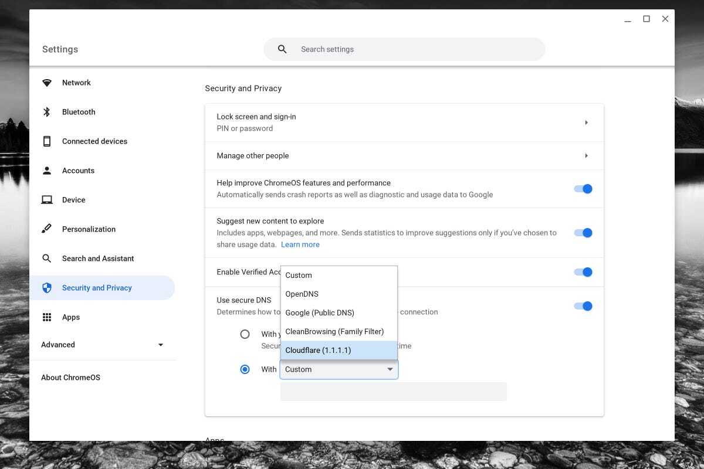This screenshot has width=704, height=469.
Task: Click the Apps grid icon in sidebar
Action: tap(47, 317)
